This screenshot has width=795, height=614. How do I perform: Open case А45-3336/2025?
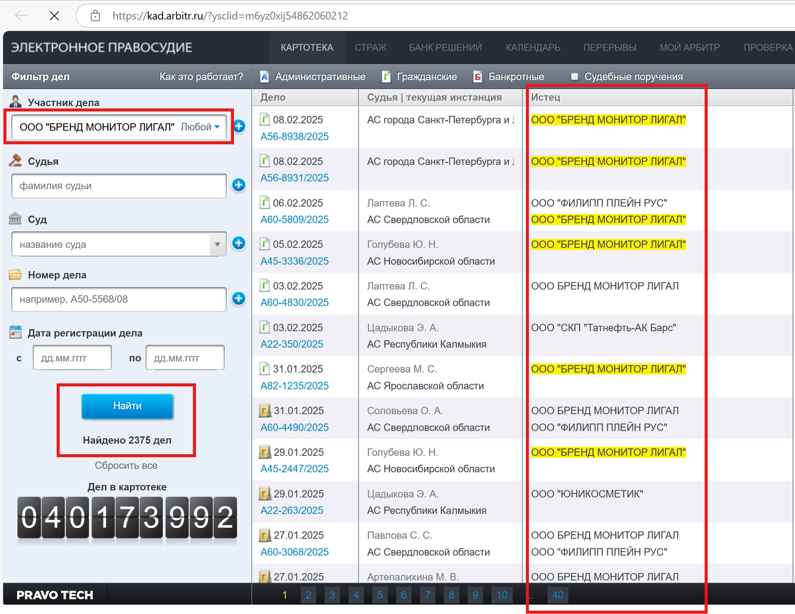pos(294,261)
